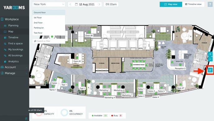Open the 09:10am time selector

click(111, 4)
